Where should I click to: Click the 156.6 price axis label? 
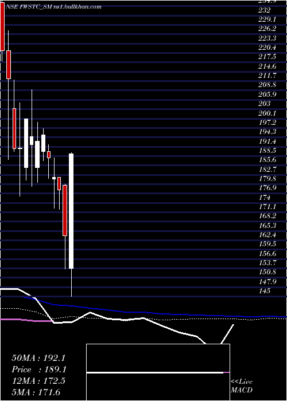click(267, 253)
